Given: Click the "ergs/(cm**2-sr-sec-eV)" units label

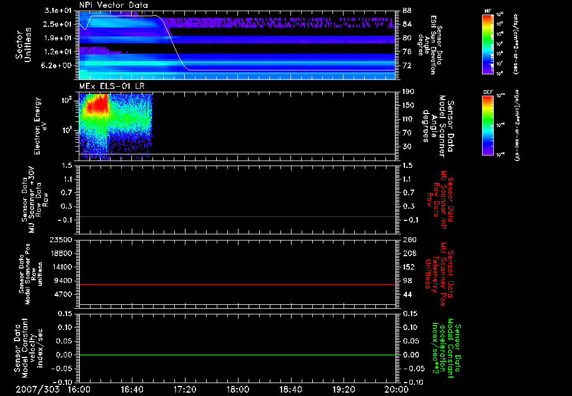Looking at the screenshot, I should click(x=517, y=125).
